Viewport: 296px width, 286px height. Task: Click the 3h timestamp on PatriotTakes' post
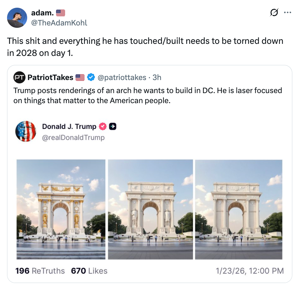(156, 77)
